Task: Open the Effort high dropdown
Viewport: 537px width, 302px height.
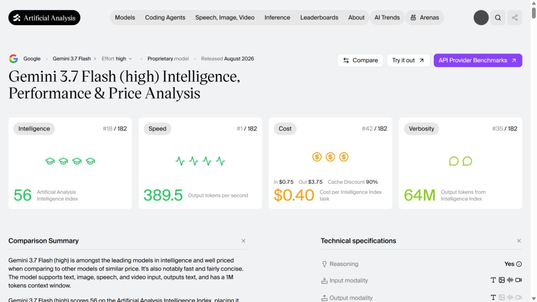Action: (117, 59)
